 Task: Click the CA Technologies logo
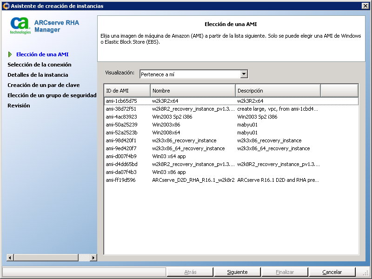(21, 26)
